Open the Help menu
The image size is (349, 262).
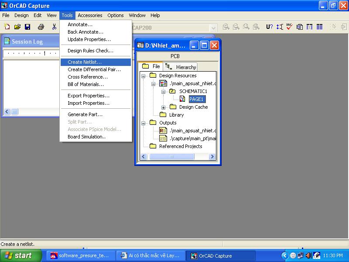tap(155, 15)
